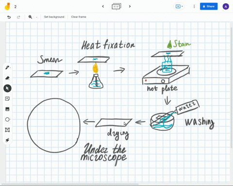
Task: Click the jam title "2"
Action: click(16, 7)
